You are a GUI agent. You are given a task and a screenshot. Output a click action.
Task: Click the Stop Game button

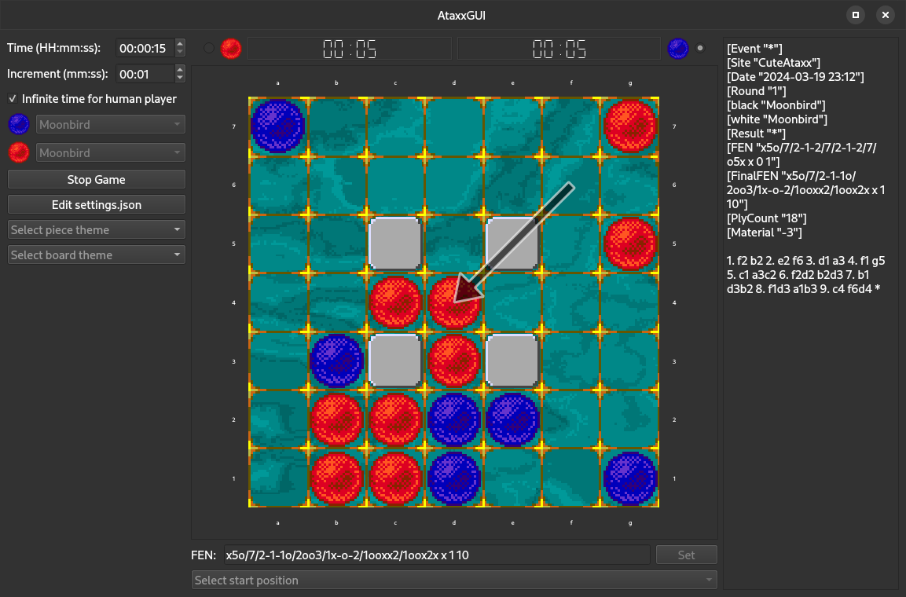97,180
